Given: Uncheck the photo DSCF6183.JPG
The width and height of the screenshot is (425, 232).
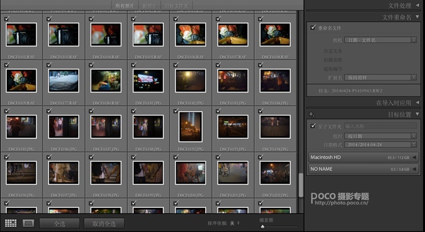Looking at the screenshot, I should click(218, 65).
